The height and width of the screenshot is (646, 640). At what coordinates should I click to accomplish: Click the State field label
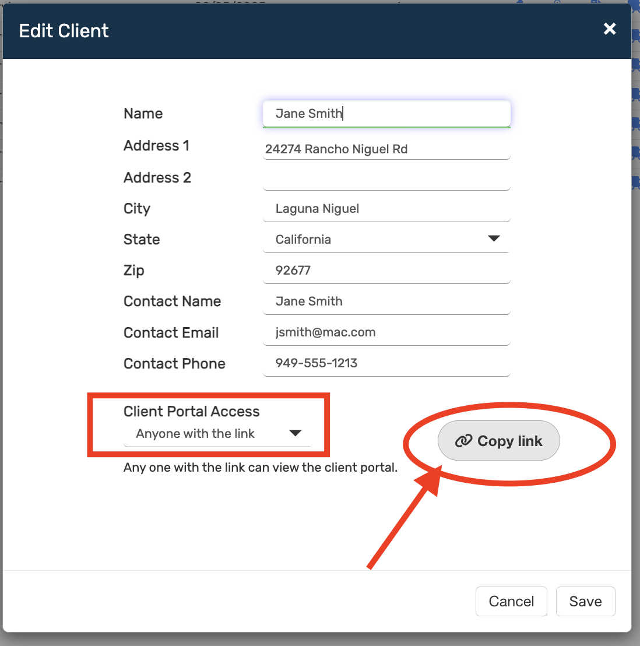(x=142, y=240)
